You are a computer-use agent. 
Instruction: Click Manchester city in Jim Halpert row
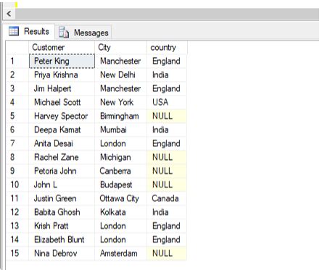coord(120,88)
